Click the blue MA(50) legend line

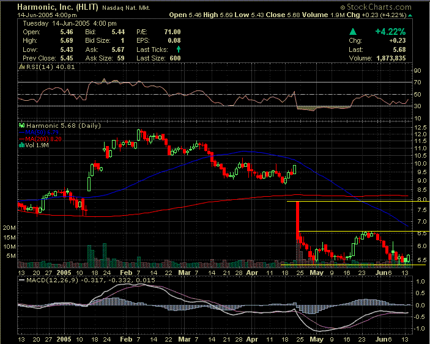pos(21,131)
